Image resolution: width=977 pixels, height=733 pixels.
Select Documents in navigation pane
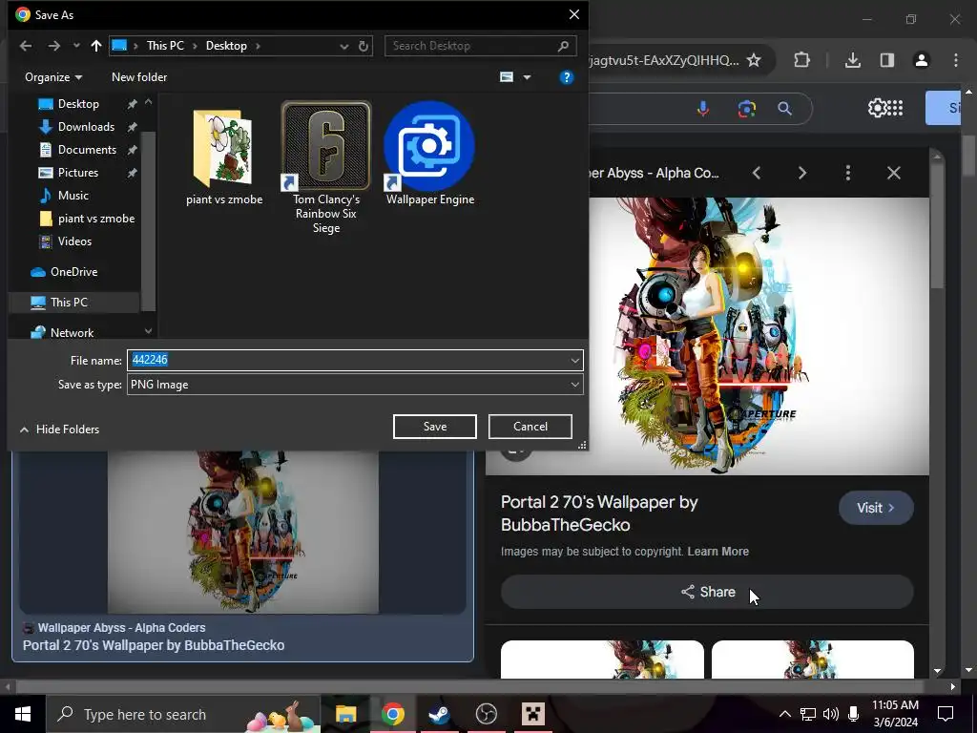86,150
